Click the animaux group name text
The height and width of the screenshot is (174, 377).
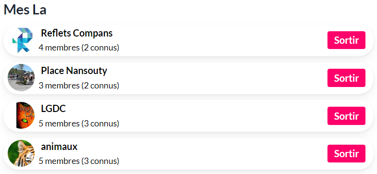(59, 147)
